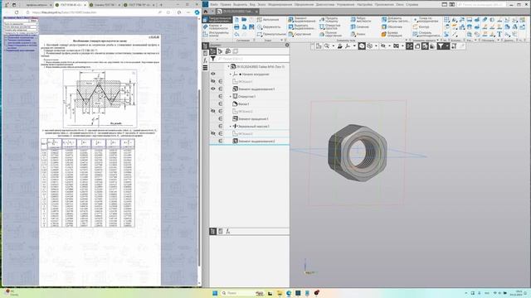Screen dimensions: 531x298
Task: Select the Уклон draft tool
Action: (358, 34)
